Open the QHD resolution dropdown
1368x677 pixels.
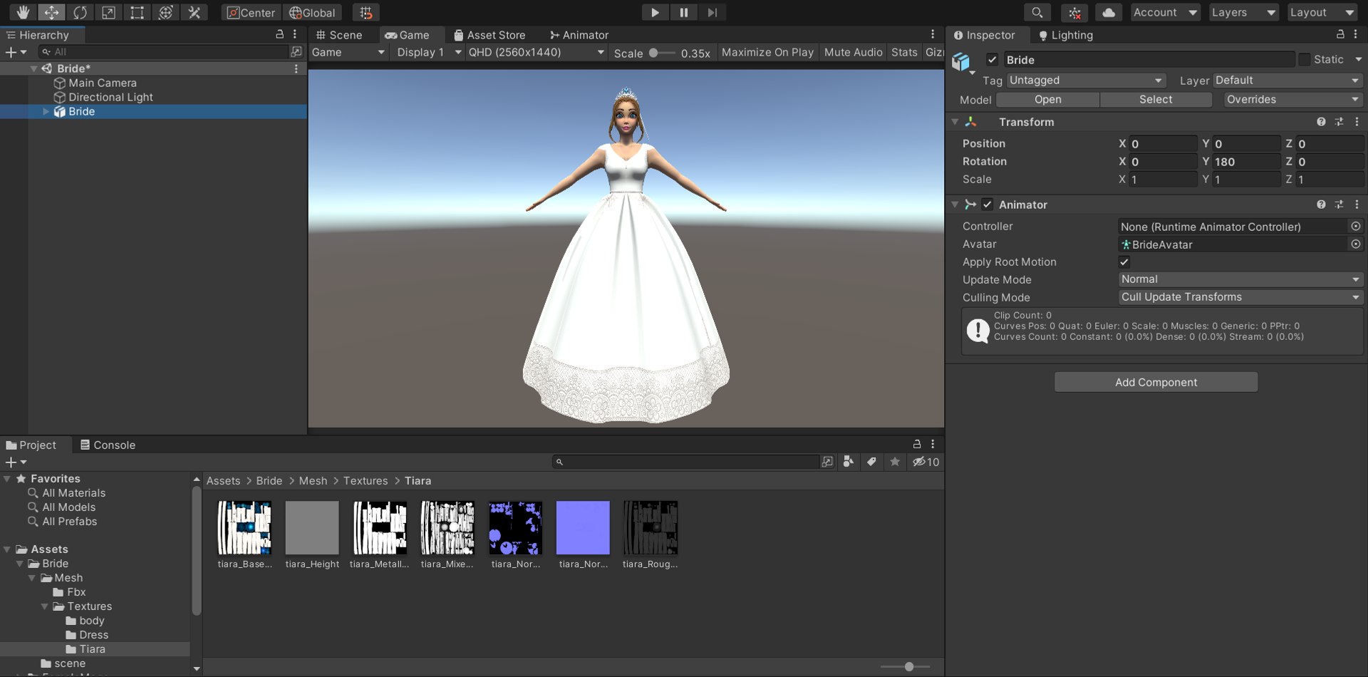pos(536,52)
